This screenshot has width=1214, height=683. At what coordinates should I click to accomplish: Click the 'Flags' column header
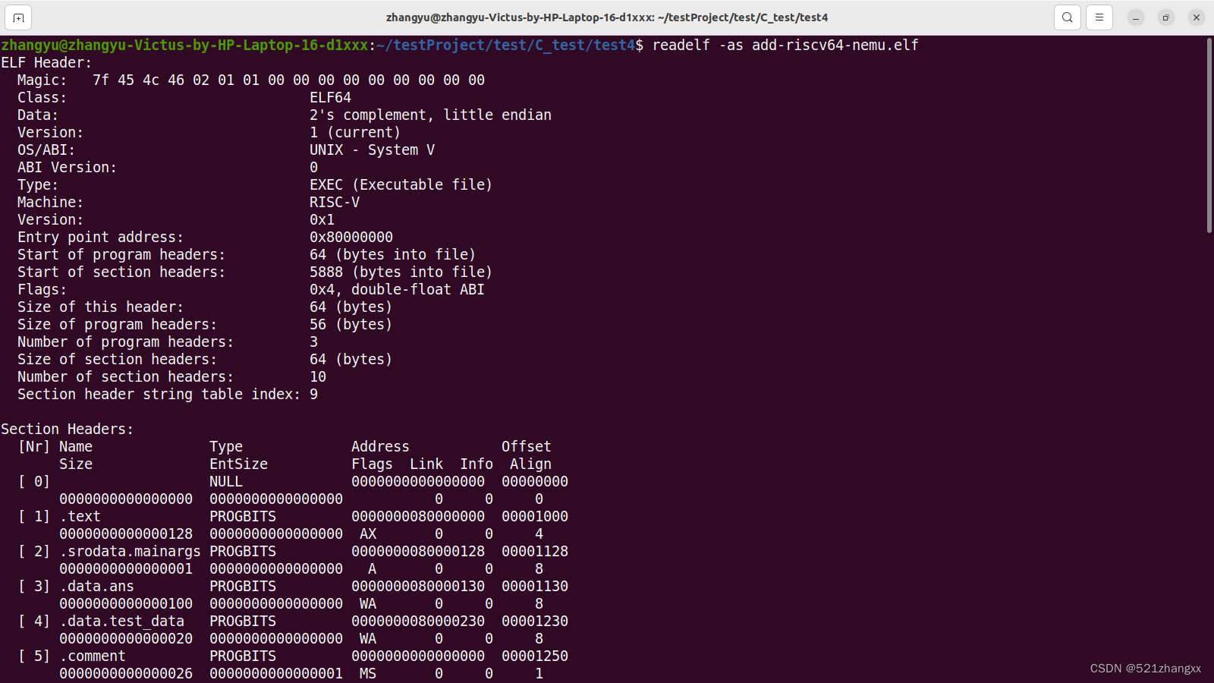coord(372,464)
